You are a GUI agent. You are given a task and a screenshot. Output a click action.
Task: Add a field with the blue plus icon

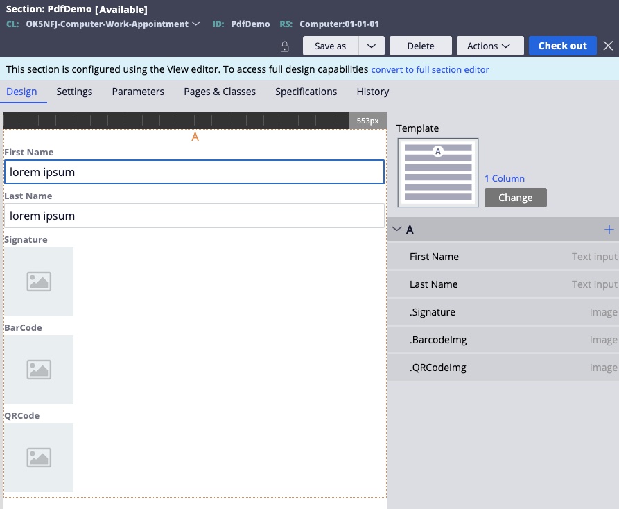pyautogui.click(x=609, y=230)
